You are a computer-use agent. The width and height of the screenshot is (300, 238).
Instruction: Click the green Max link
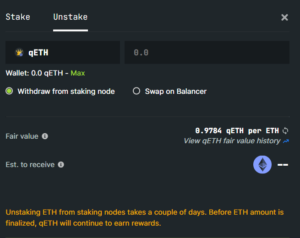tap(78, 73)
